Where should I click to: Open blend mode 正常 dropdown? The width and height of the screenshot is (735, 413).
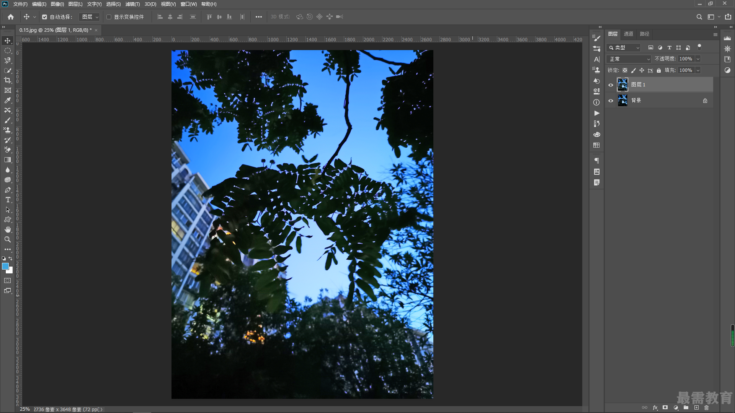tap(629, 59)
